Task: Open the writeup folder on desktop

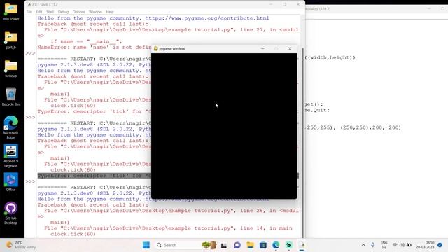Action: 11,69
